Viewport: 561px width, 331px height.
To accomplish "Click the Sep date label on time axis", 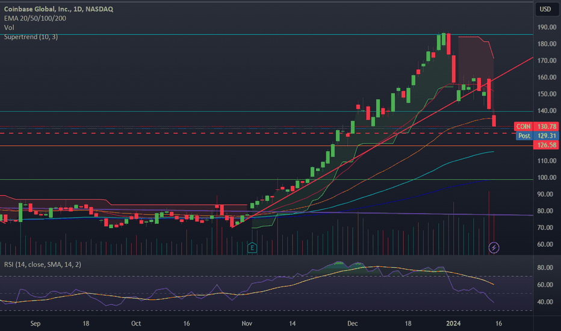I will (x=36, y=324).
